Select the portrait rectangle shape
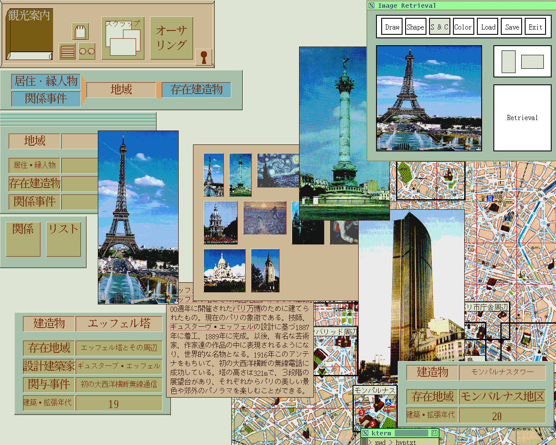556x445 pixels. 509,61
